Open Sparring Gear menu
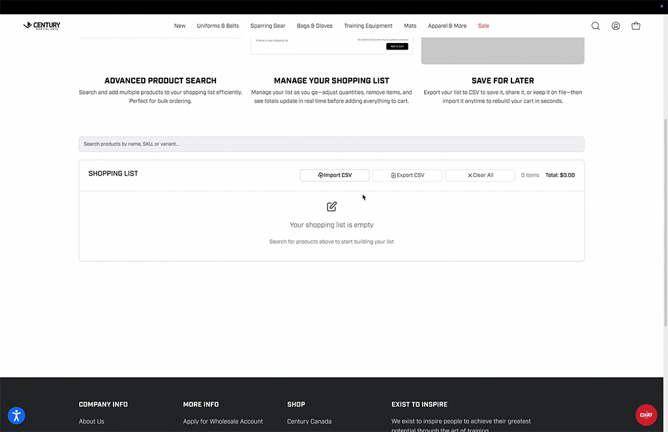The width and height of the screenshot is (668, 432). click(268, 26)
